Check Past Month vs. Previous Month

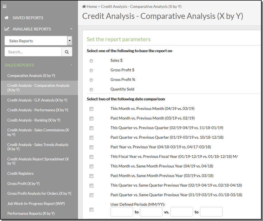[92, 119]
